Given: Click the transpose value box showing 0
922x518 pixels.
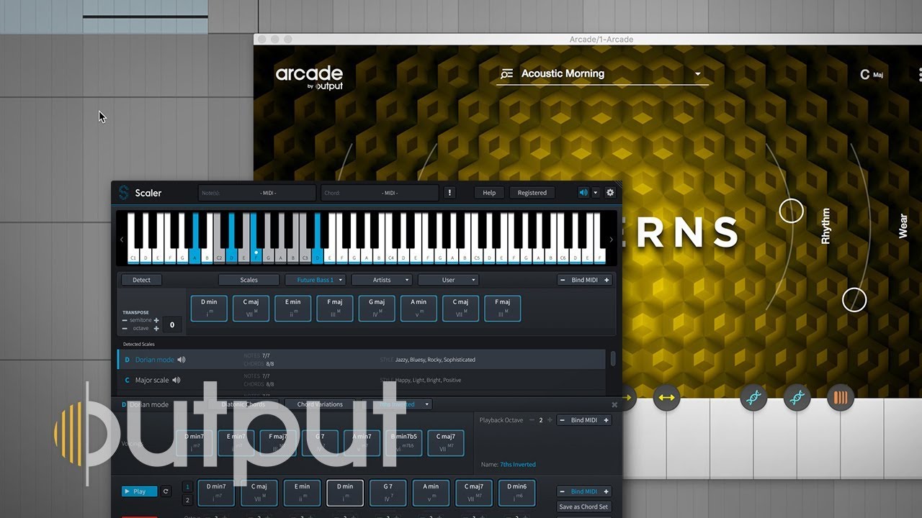Looking at the screenshot, I should pyautogui.click(x=172, y=325).
